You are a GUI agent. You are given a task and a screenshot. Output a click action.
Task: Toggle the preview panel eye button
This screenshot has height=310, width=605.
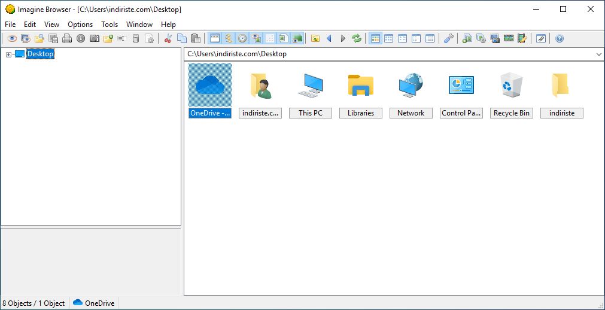(x=256, y=38)
